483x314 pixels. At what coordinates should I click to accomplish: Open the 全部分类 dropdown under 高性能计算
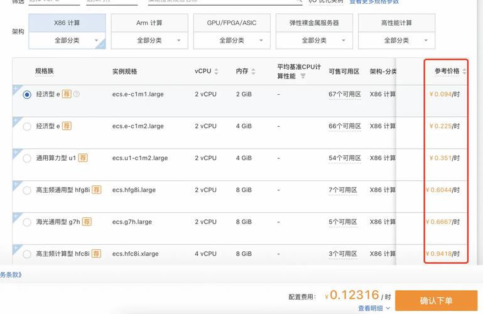(396, 40)
